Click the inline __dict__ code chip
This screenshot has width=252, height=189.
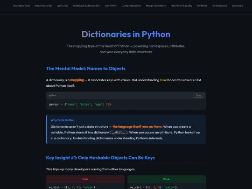pos(119,133)
